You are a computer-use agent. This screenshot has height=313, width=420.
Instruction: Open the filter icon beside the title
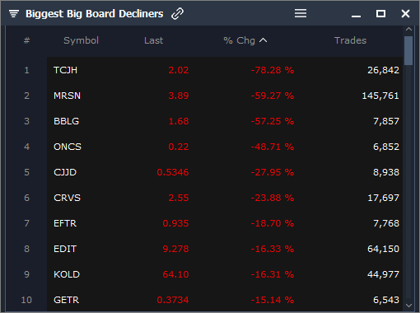[x=14, y=13]
